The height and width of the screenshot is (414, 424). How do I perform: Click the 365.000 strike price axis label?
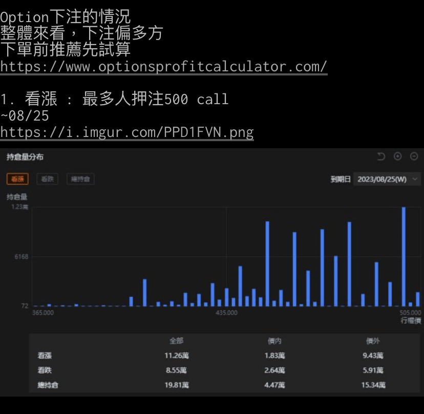pyautogui.click(x=43, y=312)
